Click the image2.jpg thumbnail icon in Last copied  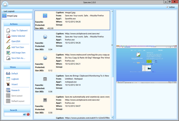coord(4,16)
